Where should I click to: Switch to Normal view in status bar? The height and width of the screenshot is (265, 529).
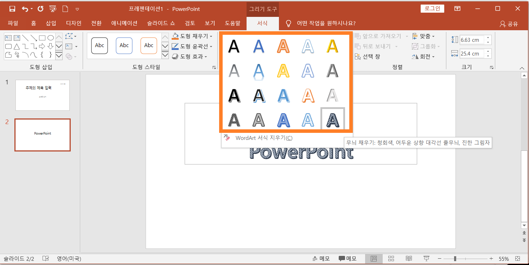click(x=374, y=259)
